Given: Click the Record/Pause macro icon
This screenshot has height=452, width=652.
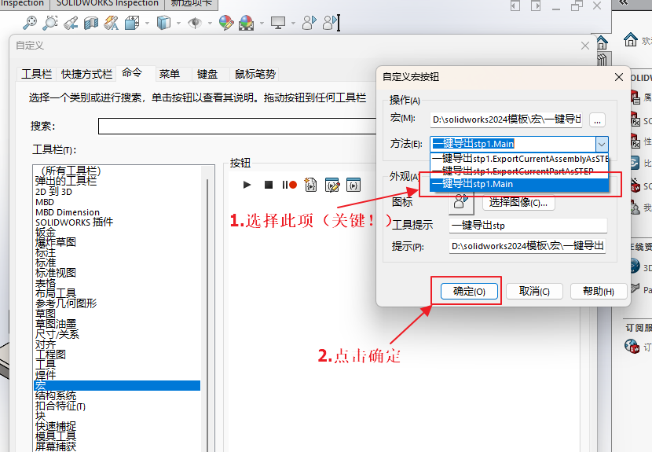Looking at the screenshot, I should (289, 185).
